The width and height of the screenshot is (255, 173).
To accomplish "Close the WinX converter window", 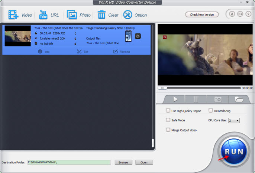I will (x=247, y=2).
